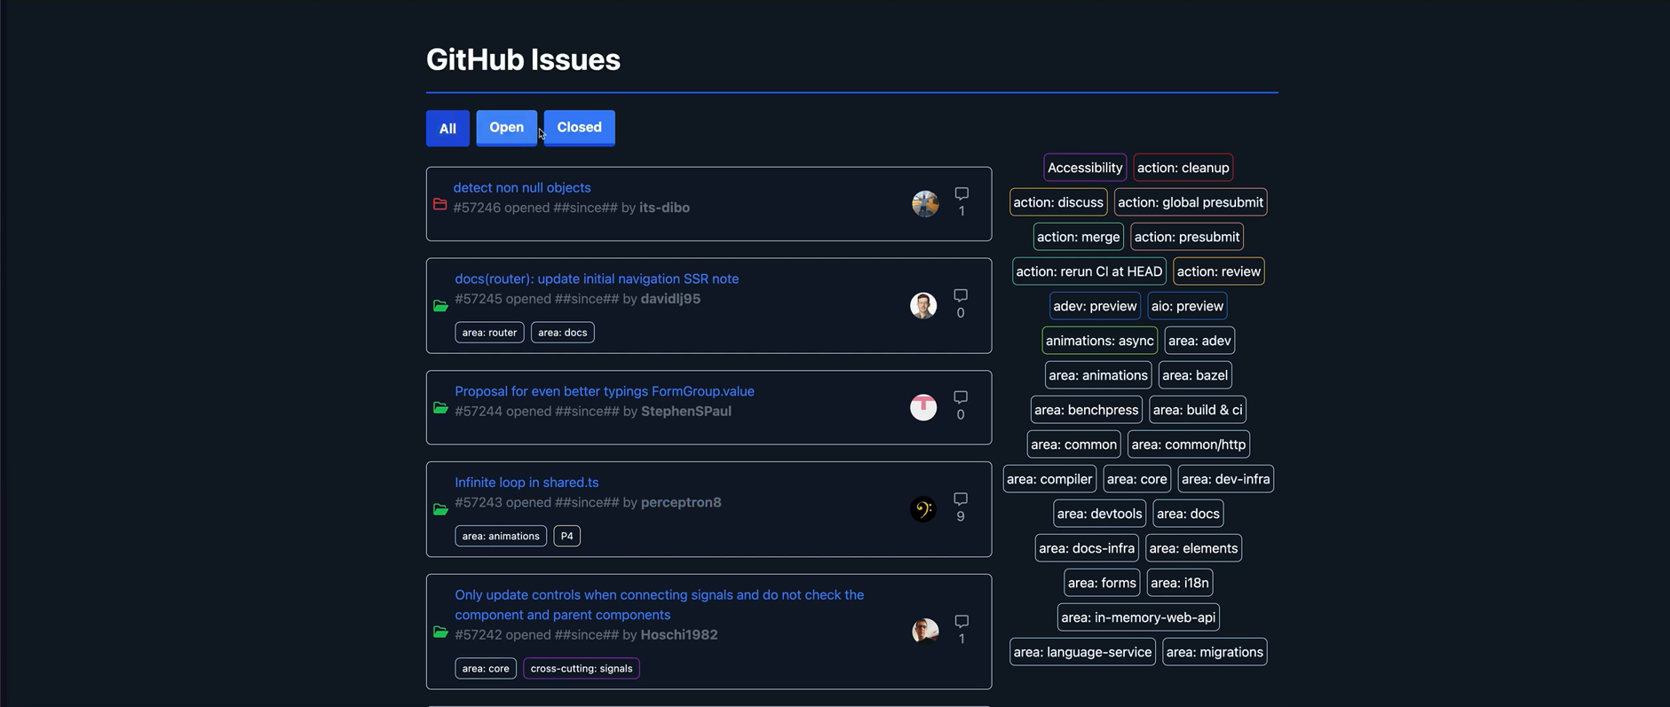1670x707 pixels.
Task: Open 'Proposal for even better typings FormGroup.value'
Action: tap(605, 391)
